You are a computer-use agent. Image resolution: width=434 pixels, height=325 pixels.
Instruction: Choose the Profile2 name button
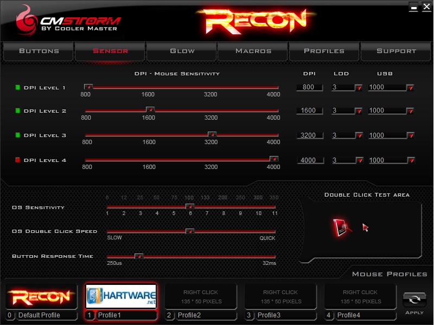tap(206, 315)
